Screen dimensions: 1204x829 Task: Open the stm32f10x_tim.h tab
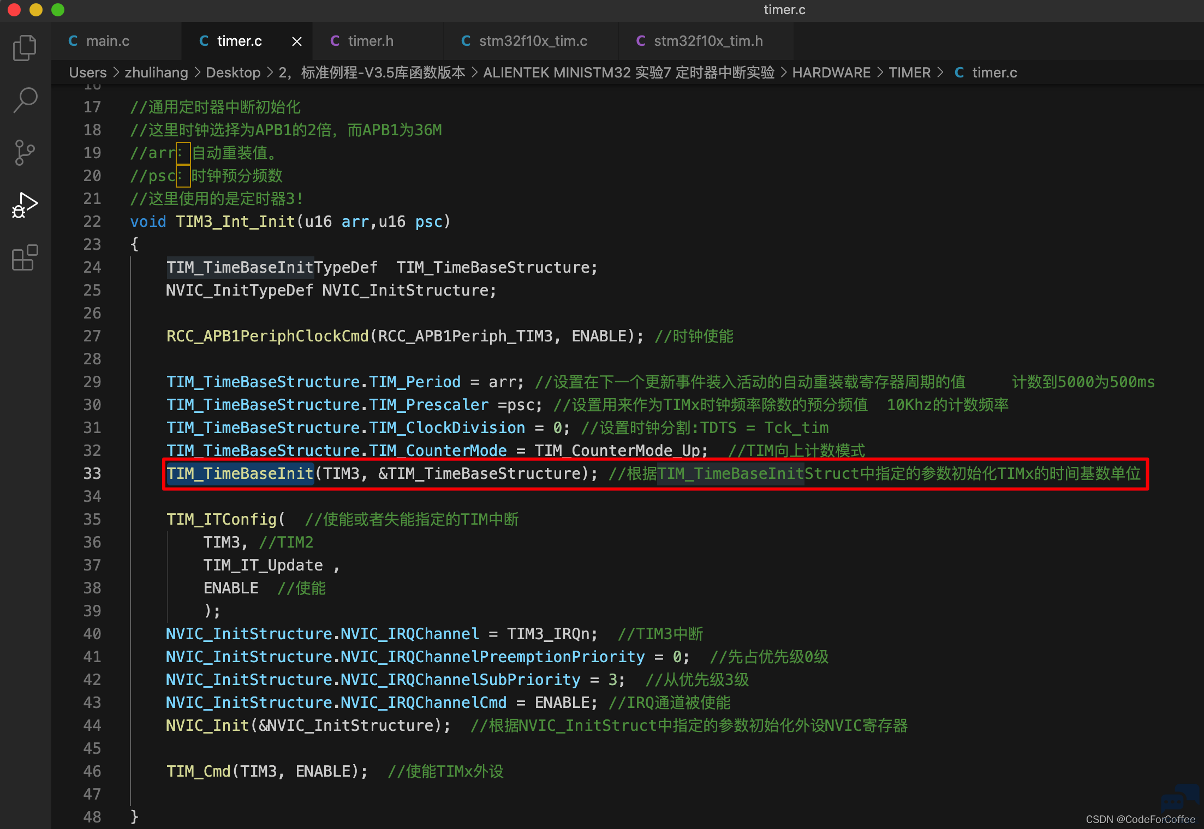pyautogui.click(x=706, y=41)
